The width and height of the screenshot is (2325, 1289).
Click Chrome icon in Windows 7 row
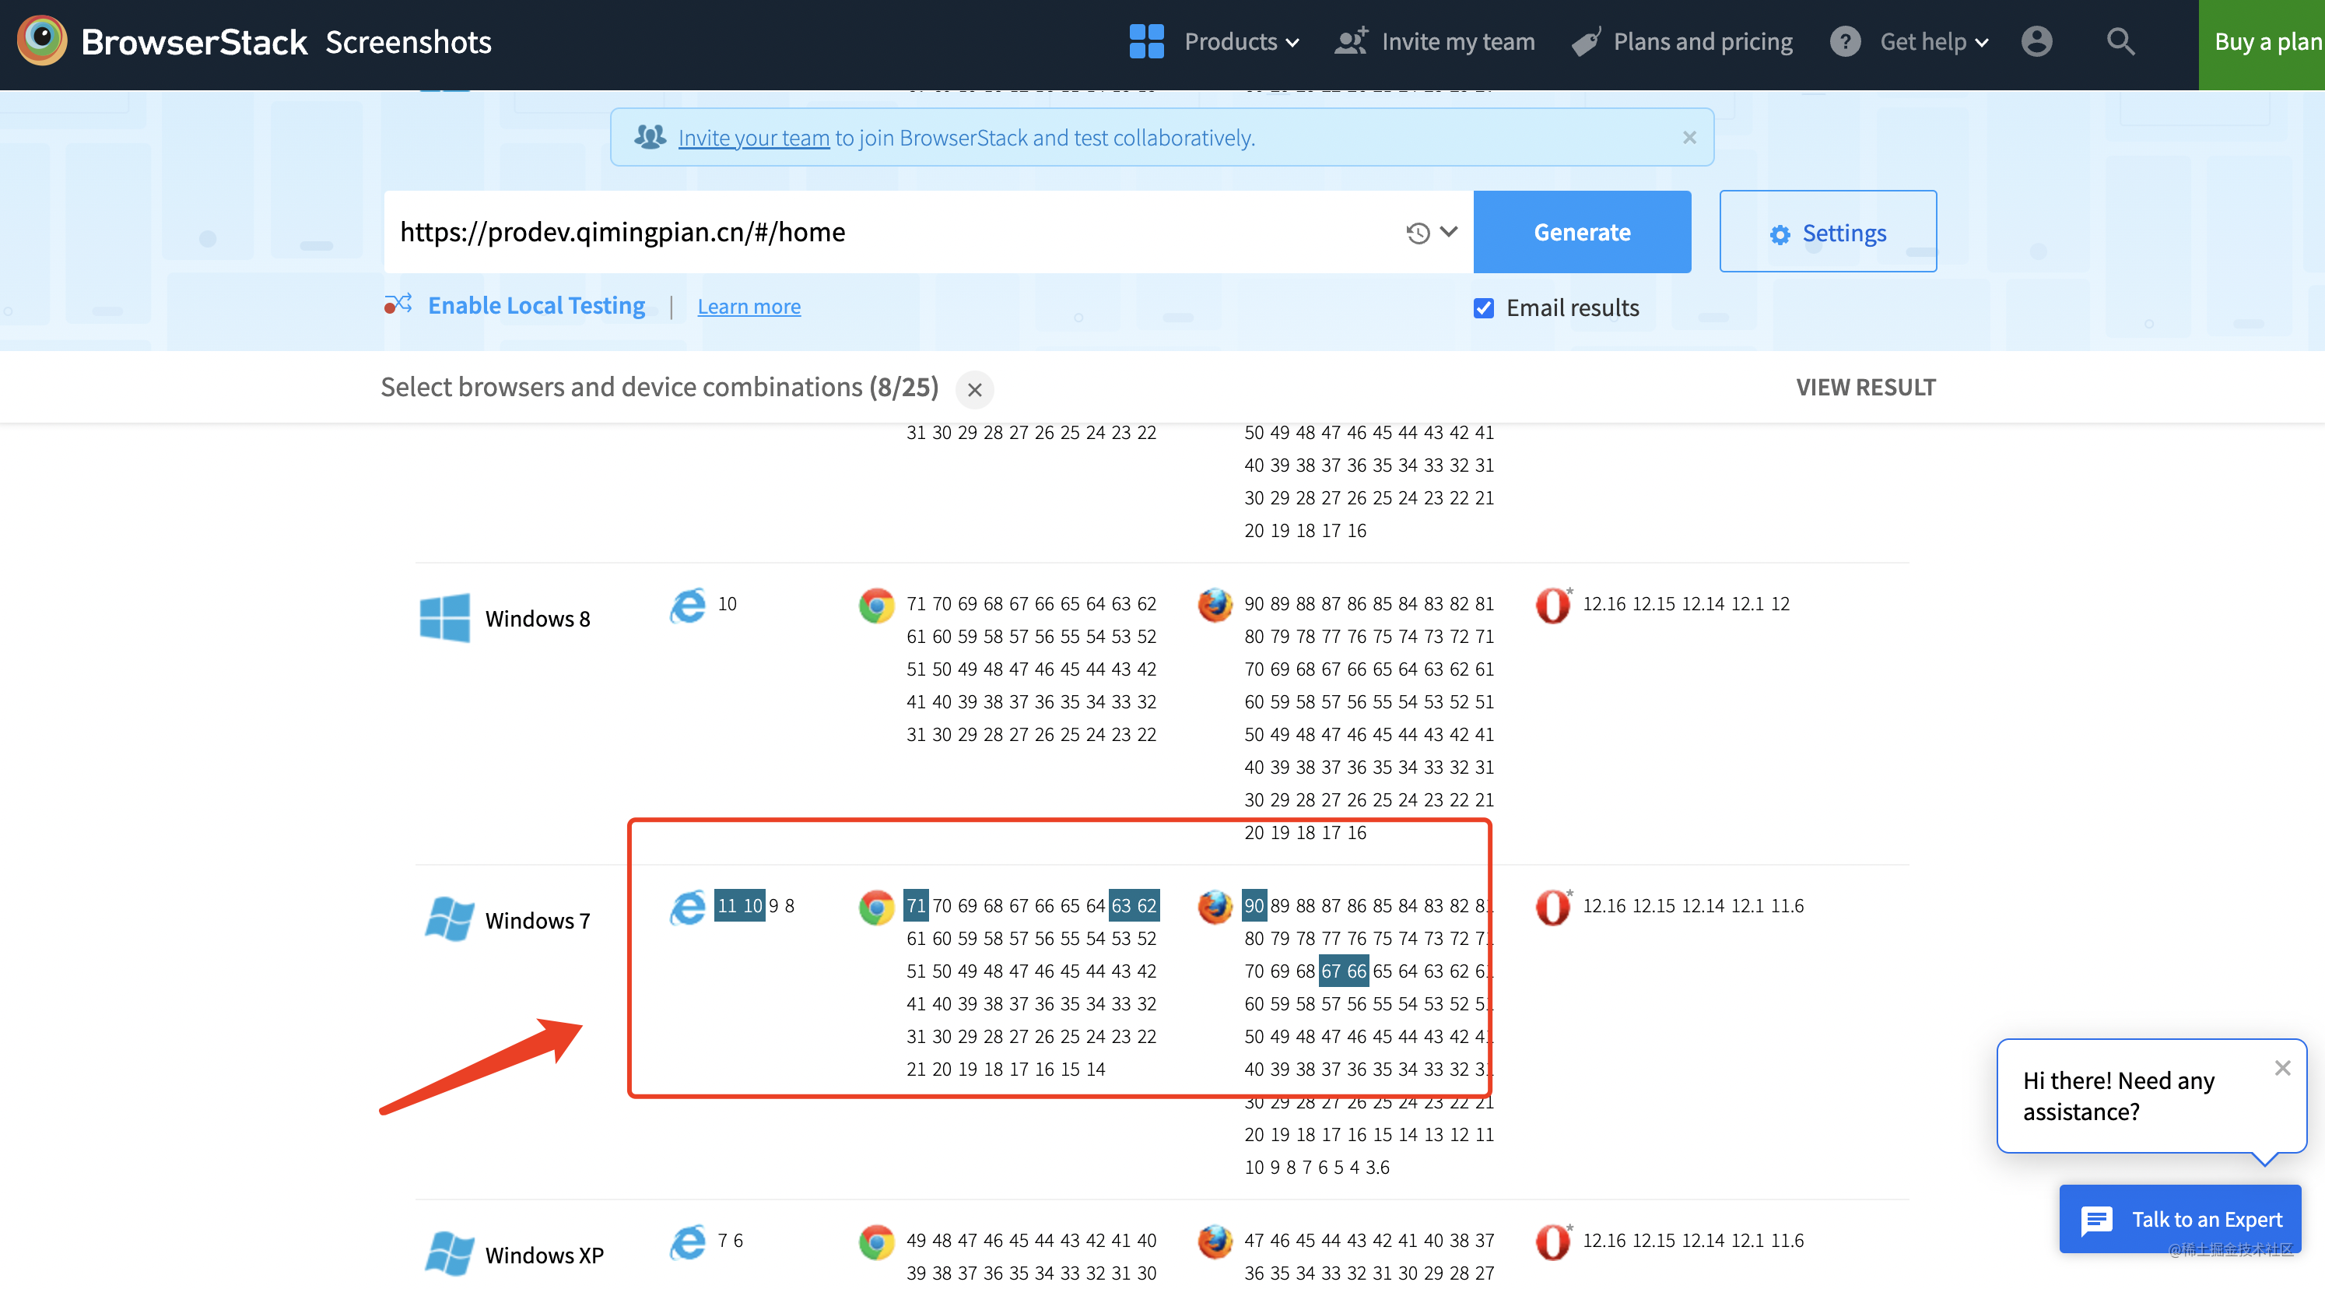pyautogui.click(x=875, y=907)
